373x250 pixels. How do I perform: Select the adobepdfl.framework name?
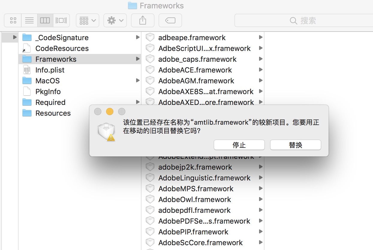click(194, 210)
